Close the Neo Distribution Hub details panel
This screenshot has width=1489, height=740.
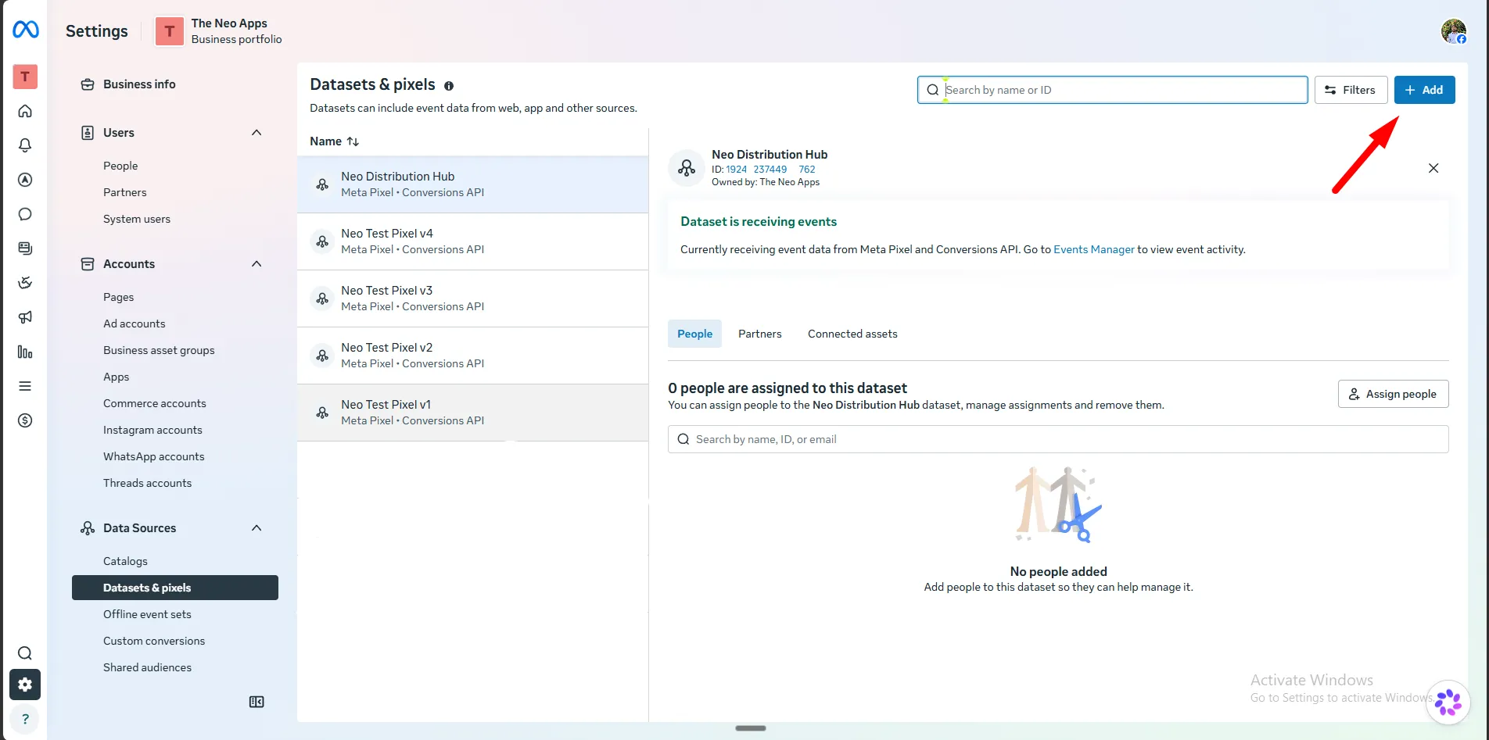click(x=1433, y=168)
